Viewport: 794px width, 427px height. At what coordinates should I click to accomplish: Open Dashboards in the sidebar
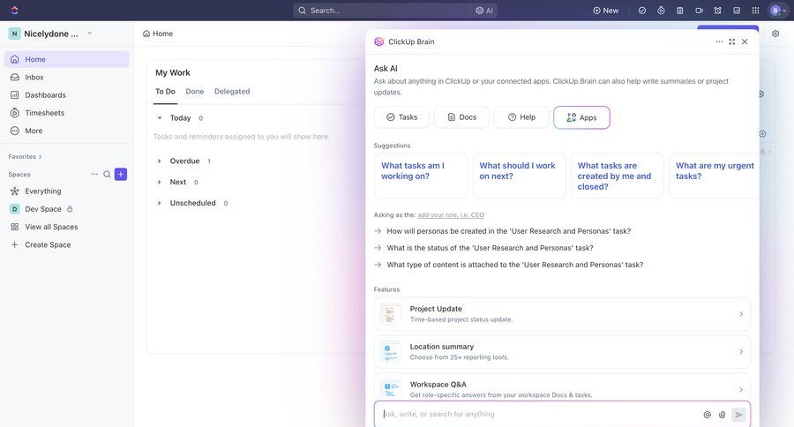[x=67, y=94]
